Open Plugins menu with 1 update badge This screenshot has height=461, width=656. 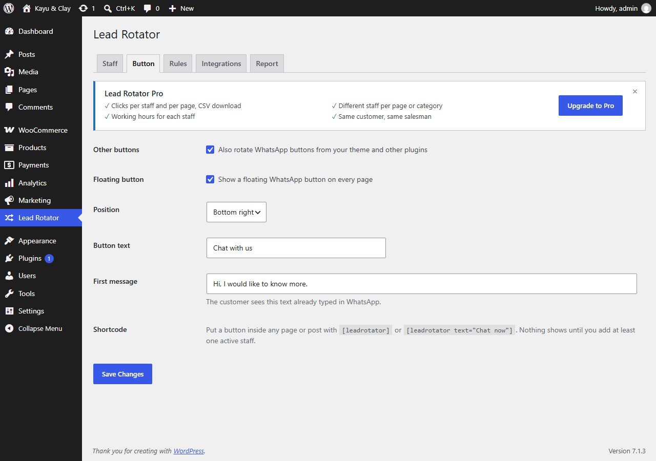[41, 258]
